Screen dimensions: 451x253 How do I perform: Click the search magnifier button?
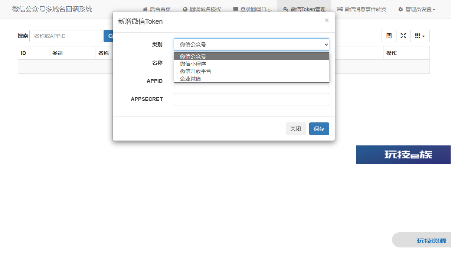click(108, 36)
